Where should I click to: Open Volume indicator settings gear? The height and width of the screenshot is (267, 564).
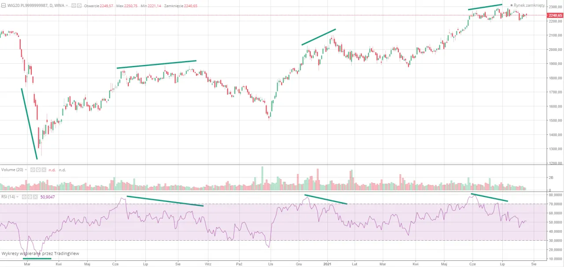click(x=38, y=170)
